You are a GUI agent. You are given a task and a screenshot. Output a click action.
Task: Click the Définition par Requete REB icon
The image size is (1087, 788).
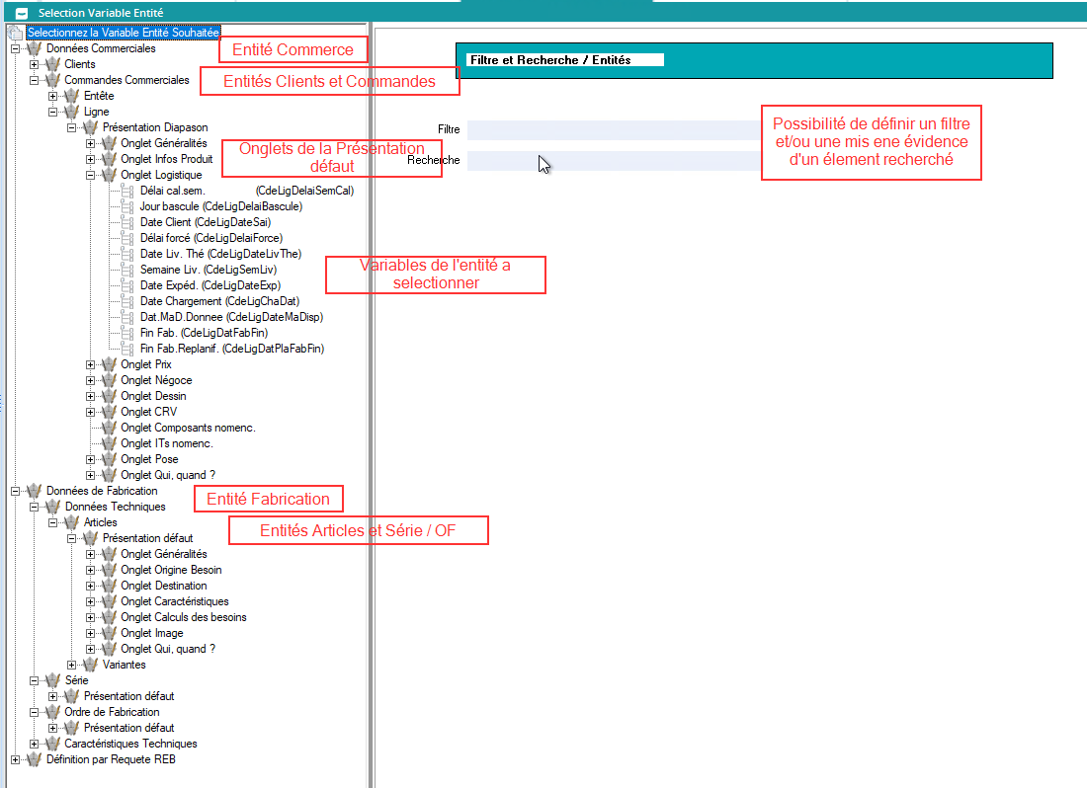coord(35,759)
